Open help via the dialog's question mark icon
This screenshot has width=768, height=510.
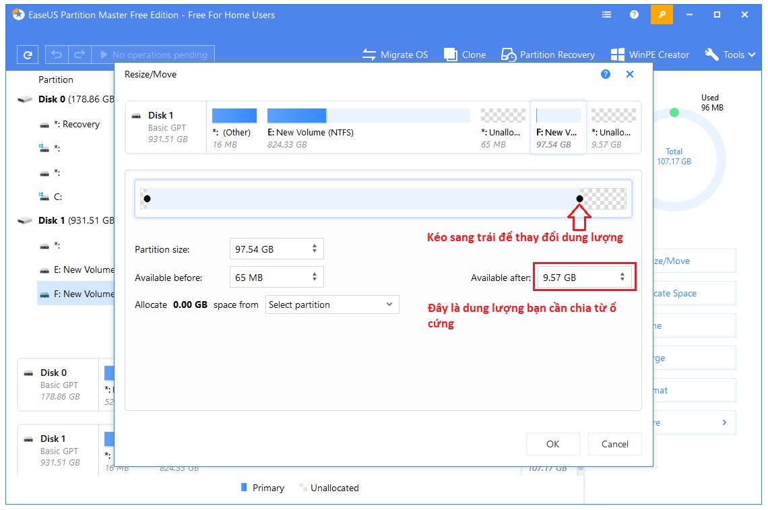click(x=606, y=74)
